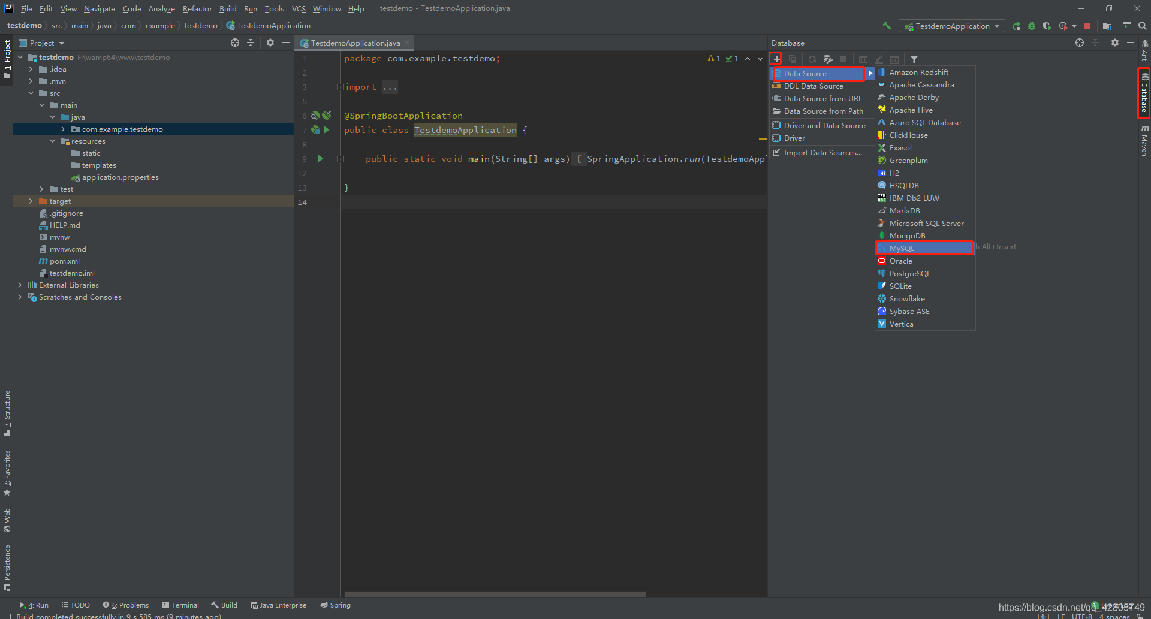Collapse the resources folder

pyautogui.click(x=52, y=141)
